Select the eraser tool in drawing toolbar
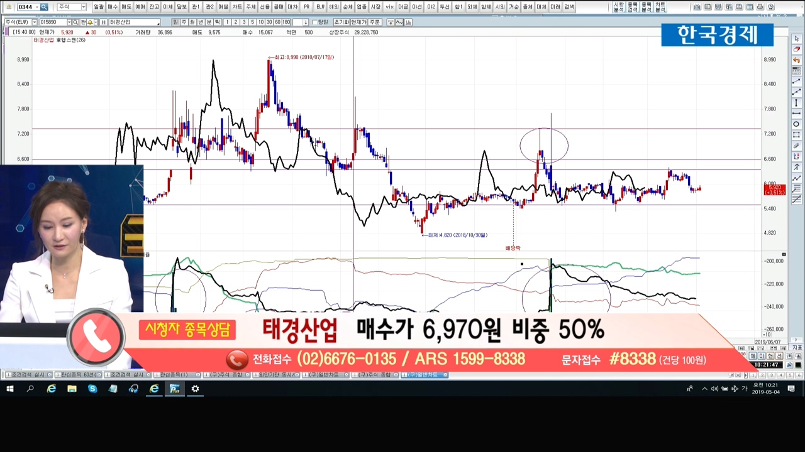This screenshot has width=805, height=452. pyautogui.click(x=796, y=50)
